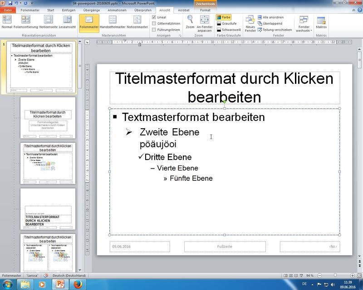Switch to Leseansicht

pos(67,22)
